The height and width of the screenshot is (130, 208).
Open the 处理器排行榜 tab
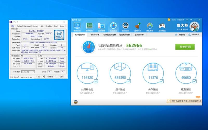click(x=124, y=35)
